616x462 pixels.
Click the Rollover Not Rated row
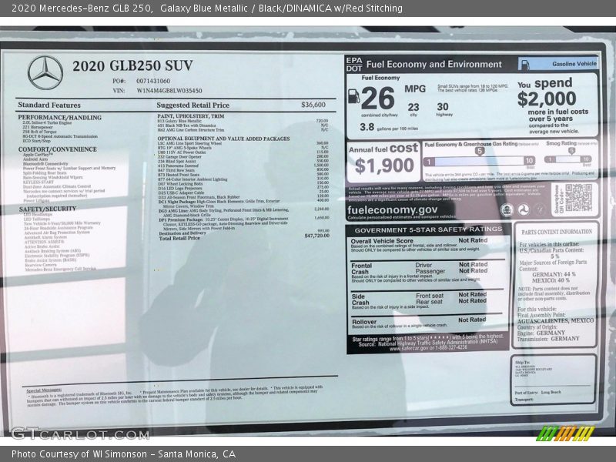419,321
